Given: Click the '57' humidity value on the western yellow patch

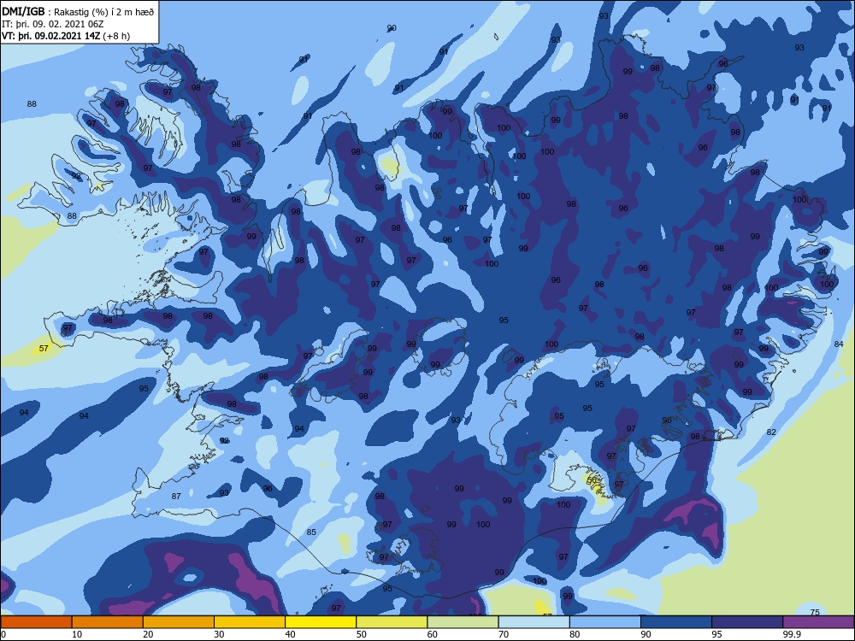Looking at the screenshot, I should coord(44,349).
